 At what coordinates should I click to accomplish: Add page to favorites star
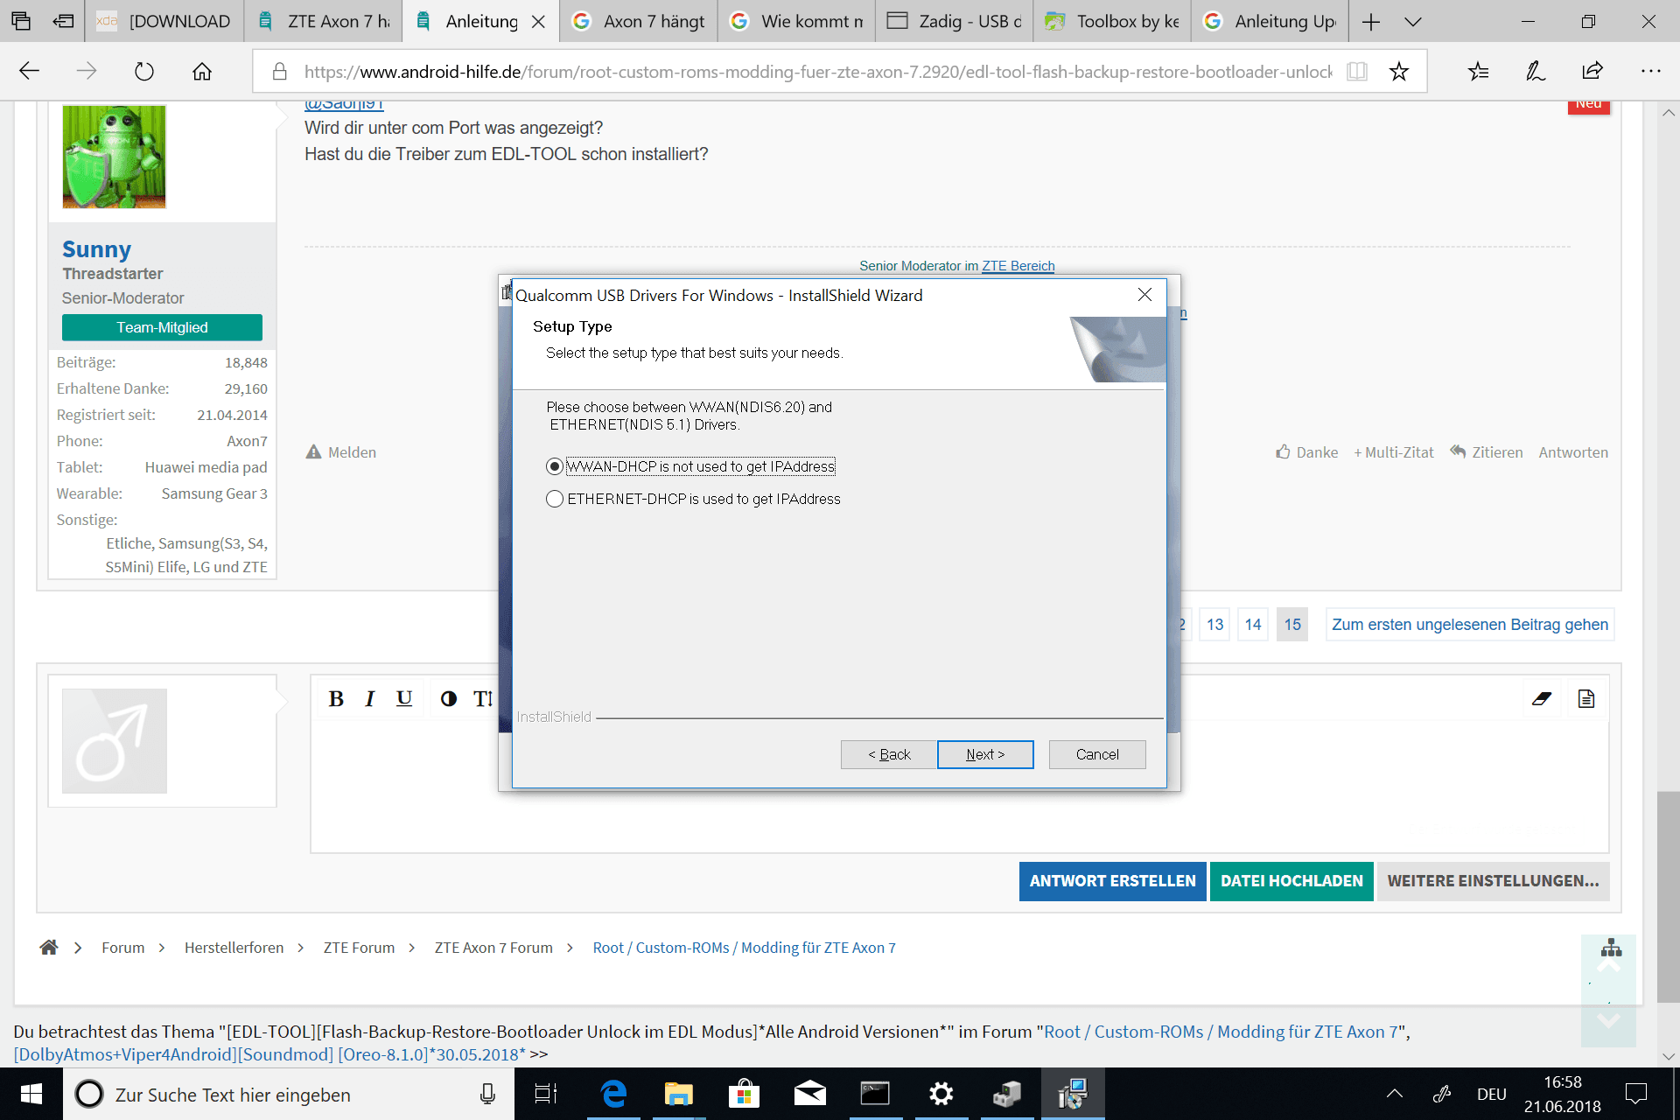[1399, 71]
